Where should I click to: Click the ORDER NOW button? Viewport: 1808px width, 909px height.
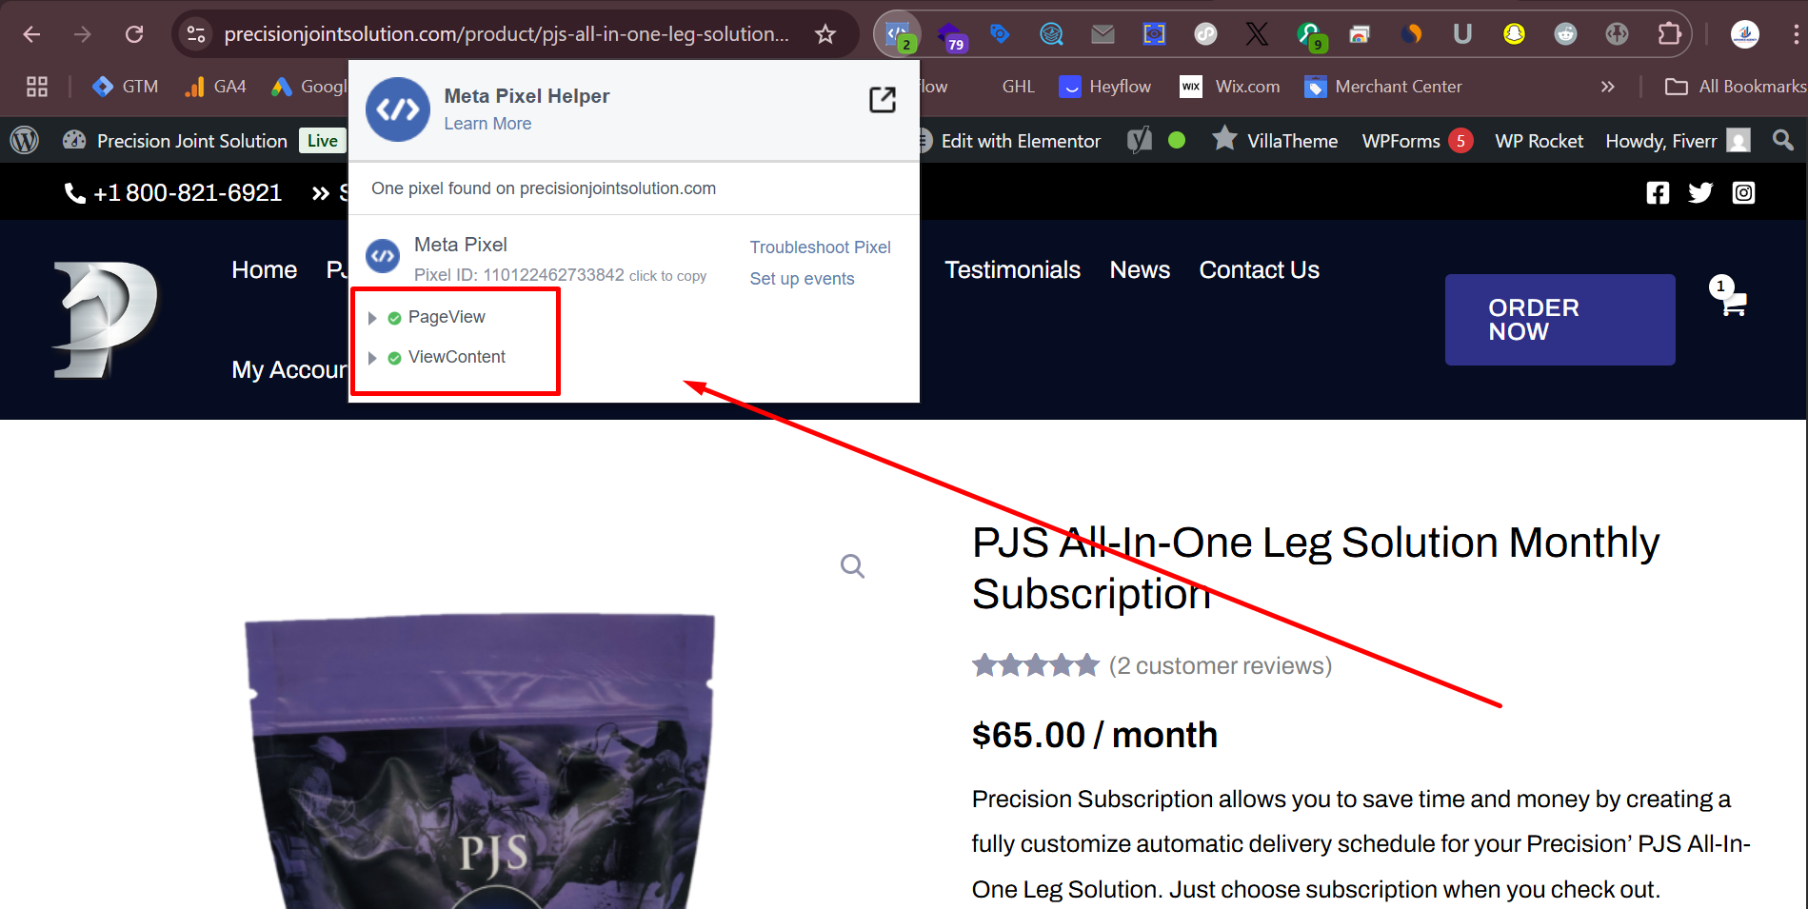pyautogui.click(x=1559, y=320)
